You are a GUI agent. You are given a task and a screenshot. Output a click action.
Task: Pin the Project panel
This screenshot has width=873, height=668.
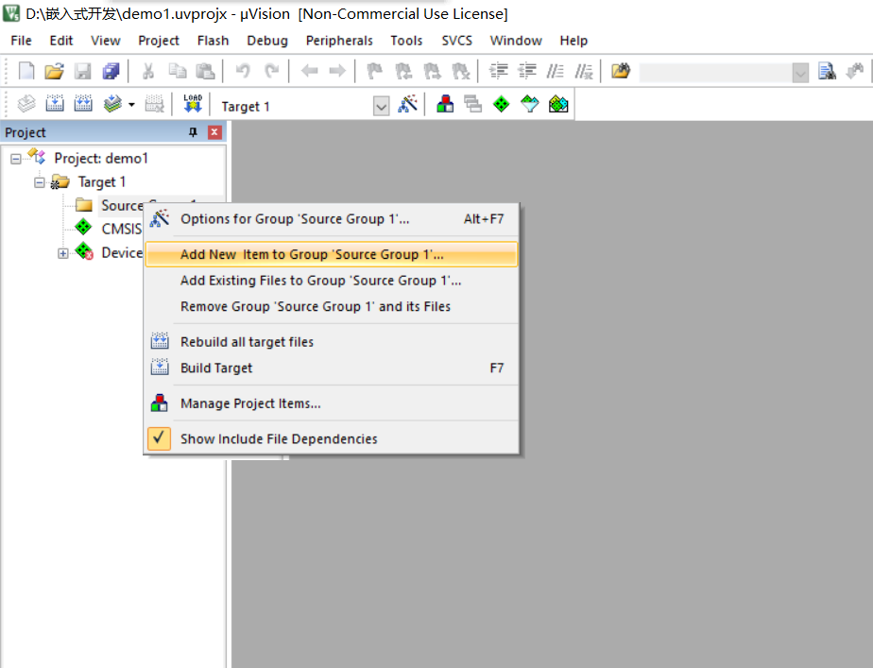point(193,132)
